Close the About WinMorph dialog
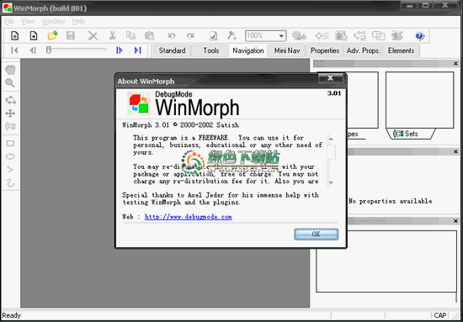The width and height of the screenshot is (463, 322). (x=331, y=78)
